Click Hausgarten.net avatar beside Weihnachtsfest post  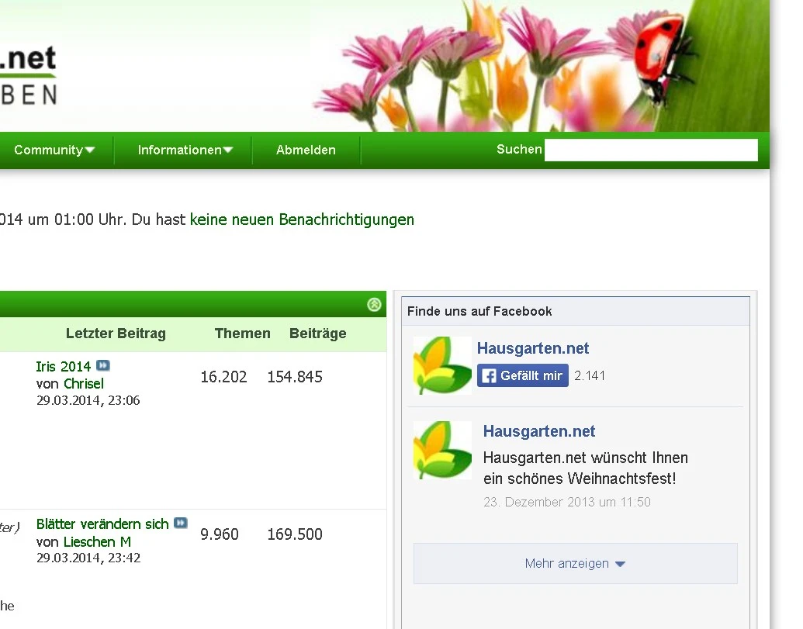[442, 450]
